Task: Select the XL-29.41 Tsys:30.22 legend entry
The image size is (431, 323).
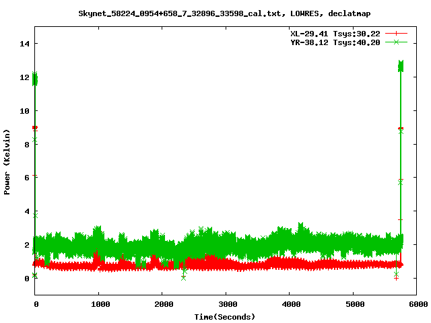Action: coord(335,34)
